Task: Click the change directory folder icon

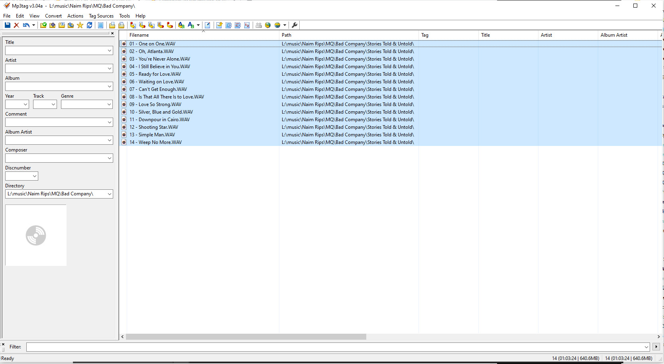Action: click(x=43, y=25)
